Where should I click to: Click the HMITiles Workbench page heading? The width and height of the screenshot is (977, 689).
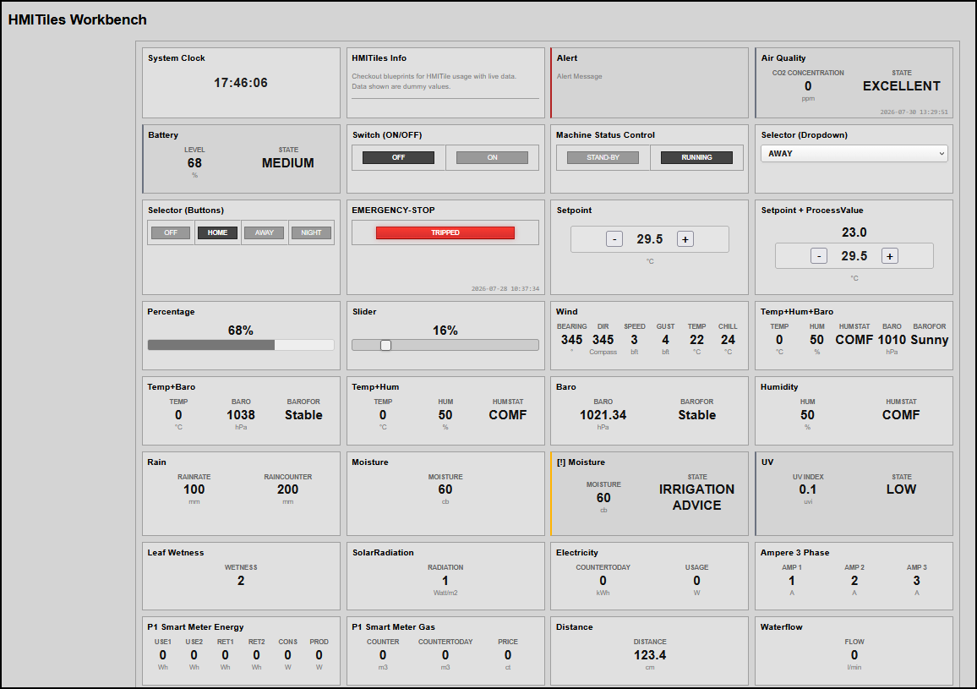77,20
